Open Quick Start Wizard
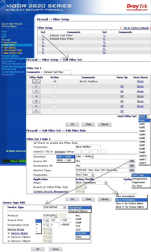The height and width of the screenshot is (252, 151). click(12, 24)
